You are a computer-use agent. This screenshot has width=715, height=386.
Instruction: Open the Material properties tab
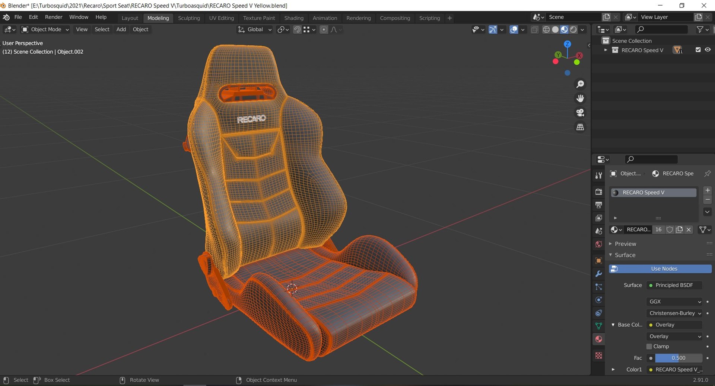click(598, 339)
